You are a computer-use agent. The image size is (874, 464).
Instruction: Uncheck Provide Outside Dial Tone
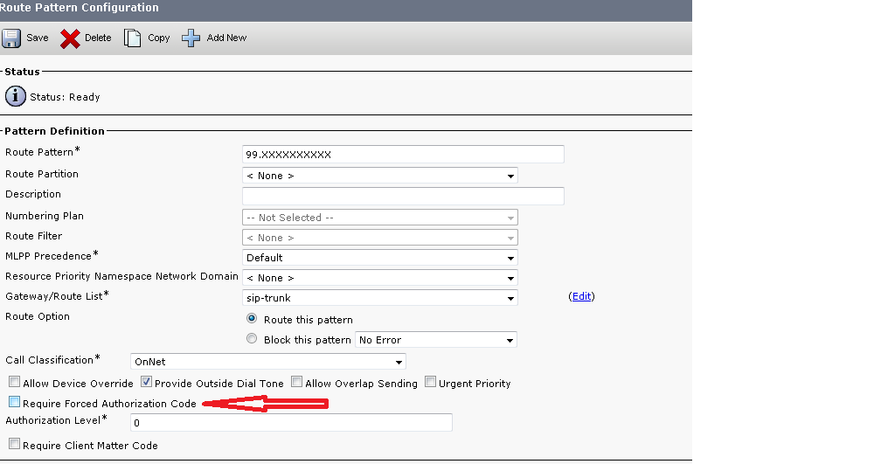click(x=146, y=382)
